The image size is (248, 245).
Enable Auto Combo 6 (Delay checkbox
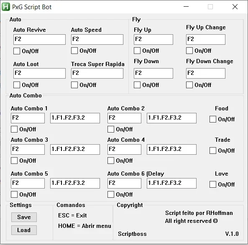click(x=111, y=194)
